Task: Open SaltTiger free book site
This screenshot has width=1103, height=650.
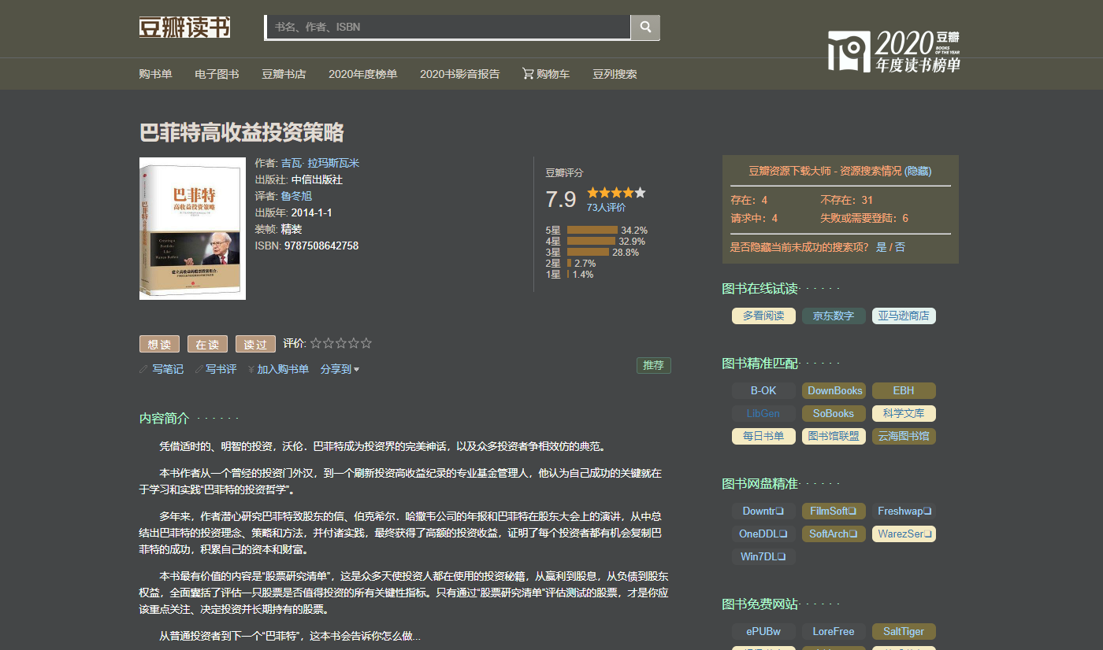Action: tap(904, 631)
